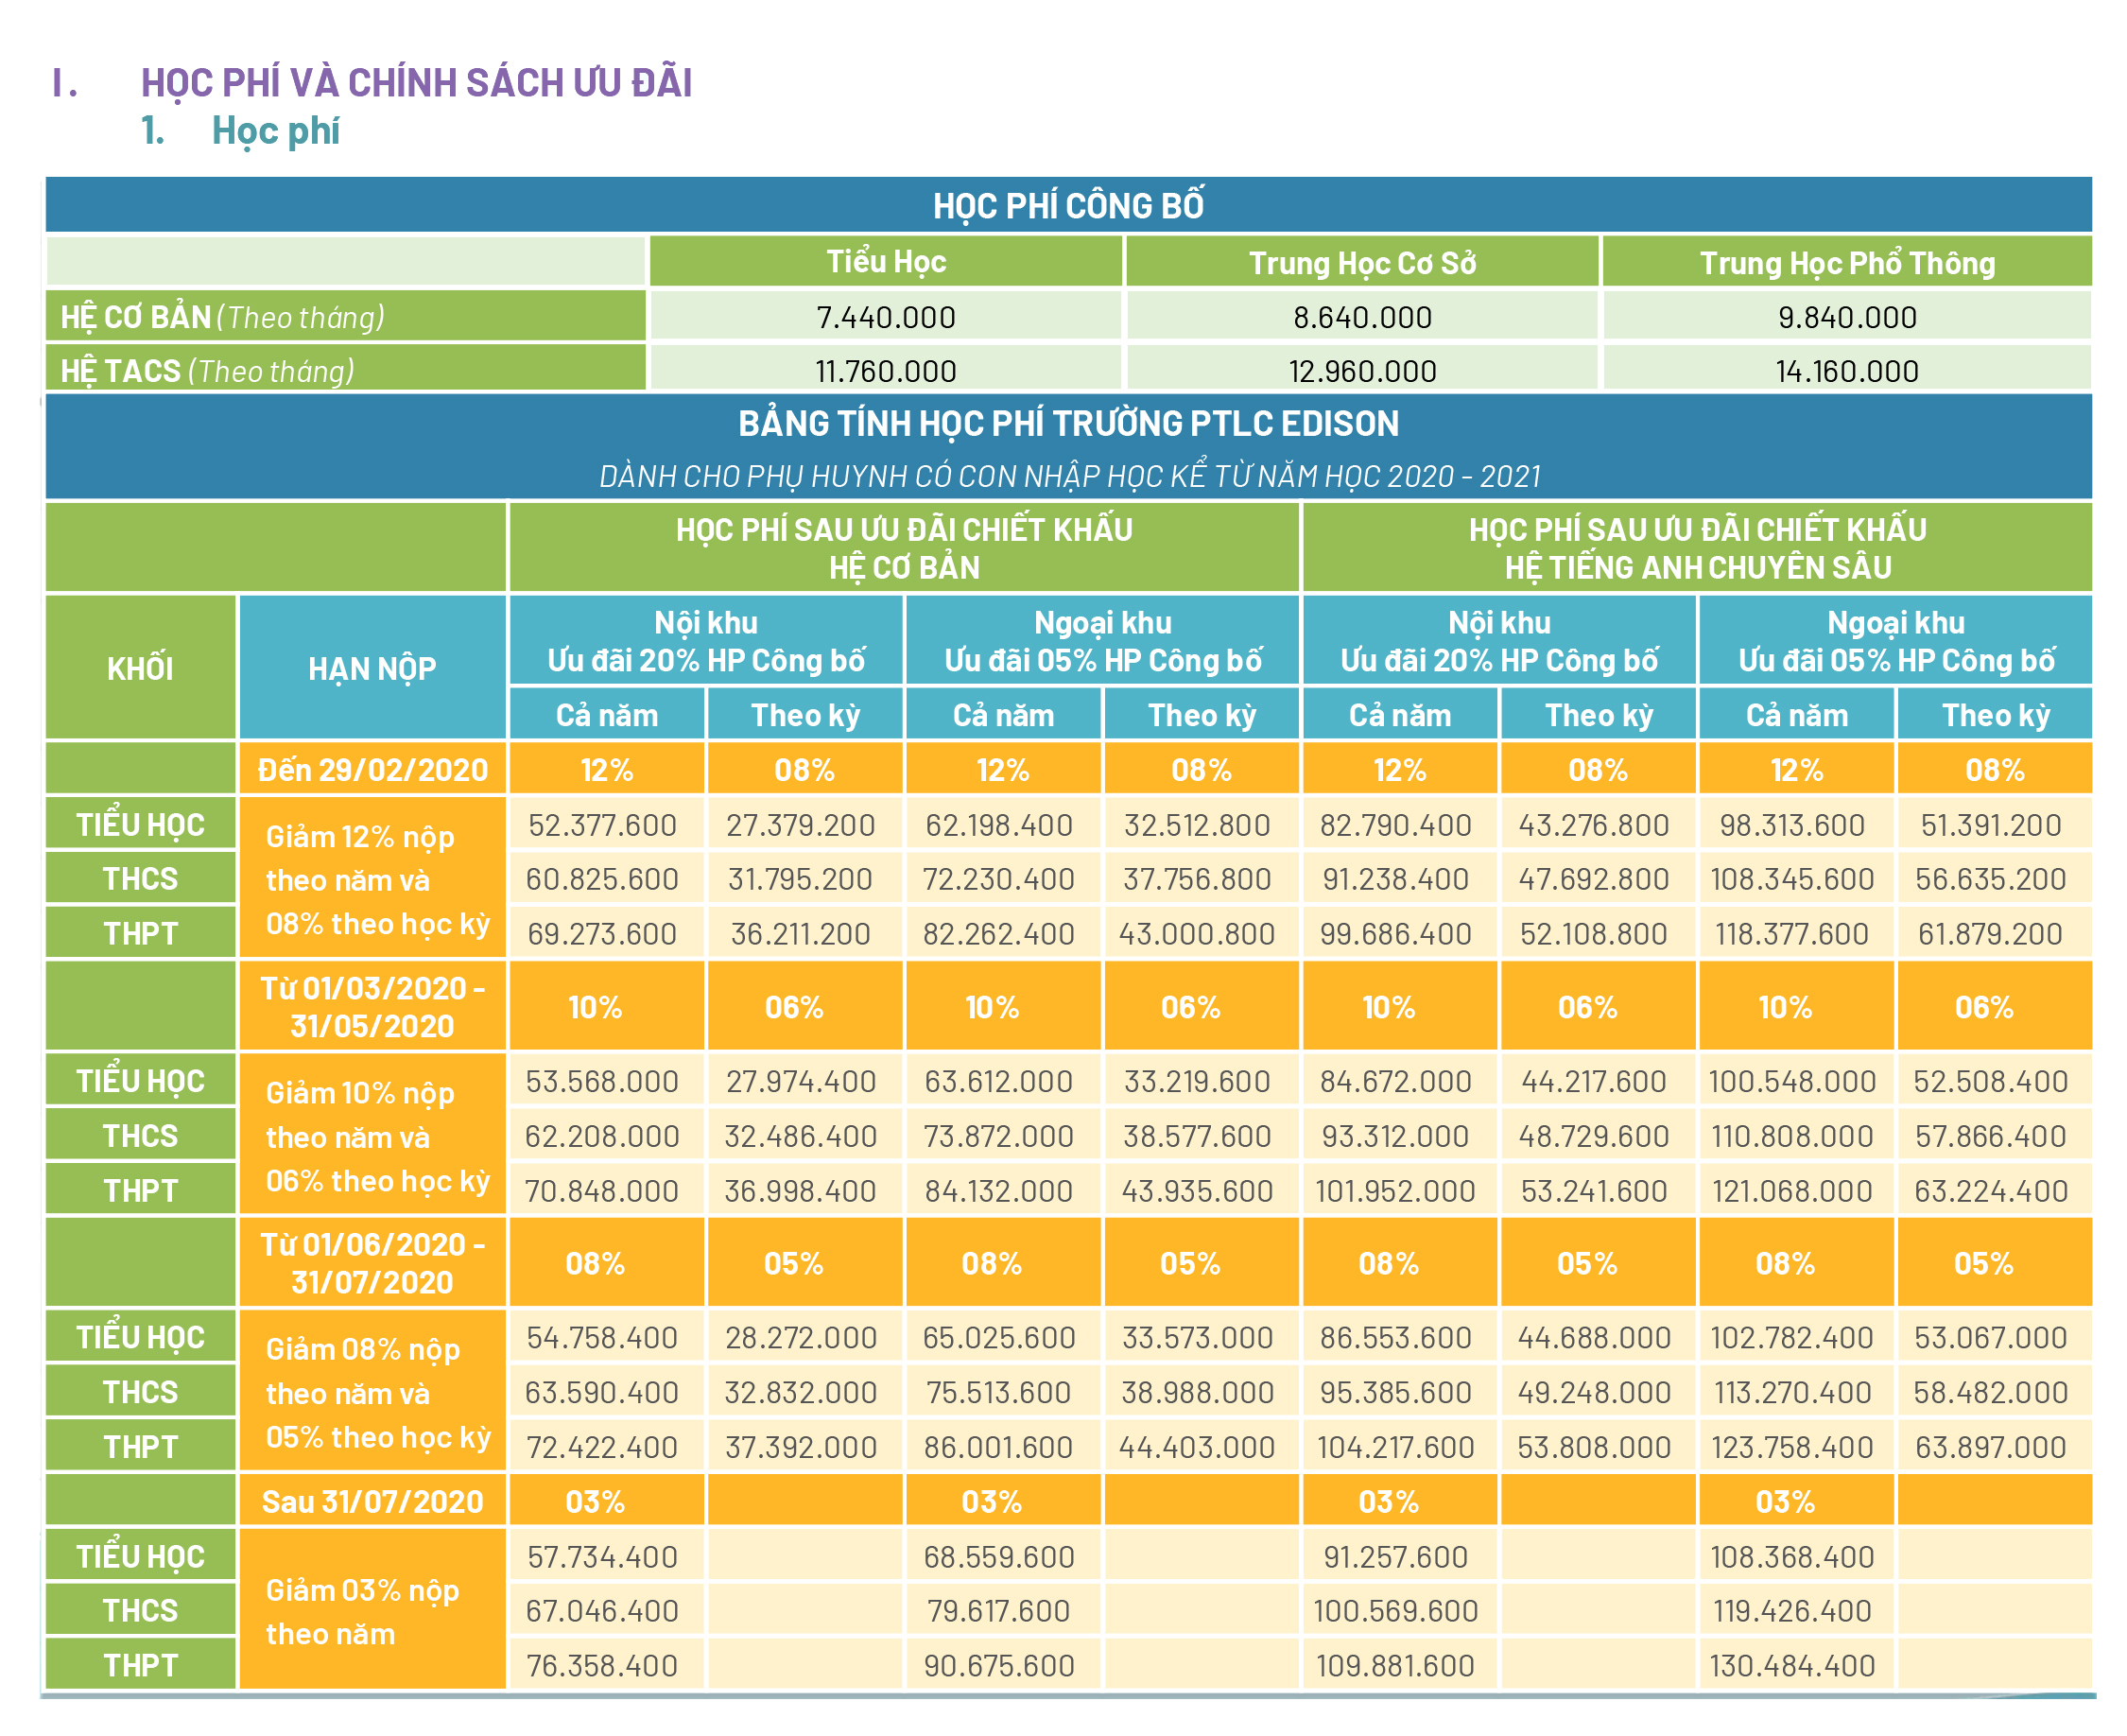Click the HỌC PHÍ CÔNG BỐ table header

(1068, 206)
